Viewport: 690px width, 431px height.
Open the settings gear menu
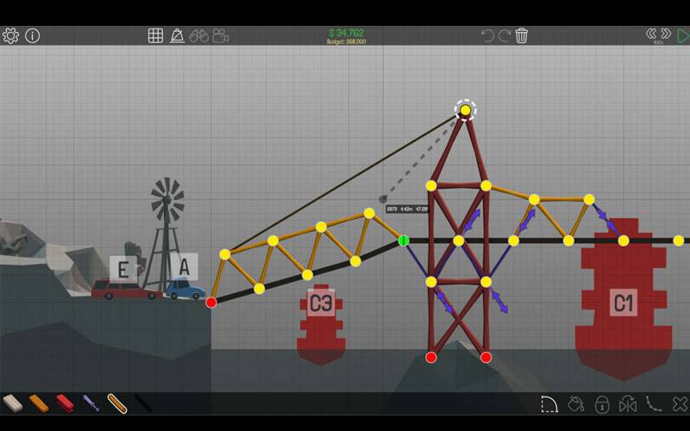(x=10, y=35)
